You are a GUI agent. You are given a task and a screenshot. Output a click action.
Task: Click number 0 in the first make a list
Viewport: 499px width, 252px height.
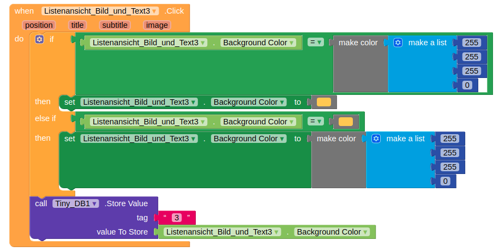tap(467, 85)
